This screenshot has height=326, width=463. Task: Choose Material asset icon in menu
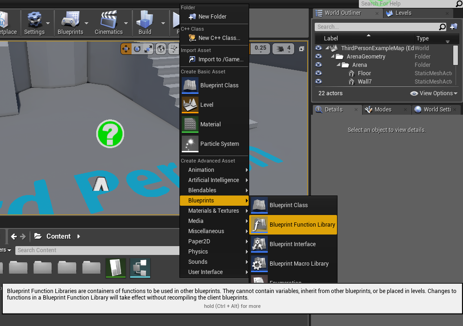[190, 124]
